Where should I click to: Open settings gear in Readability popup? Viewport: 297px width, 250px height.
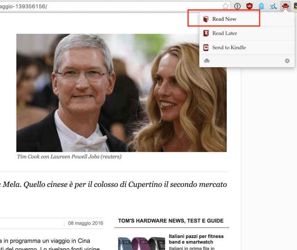287,61
